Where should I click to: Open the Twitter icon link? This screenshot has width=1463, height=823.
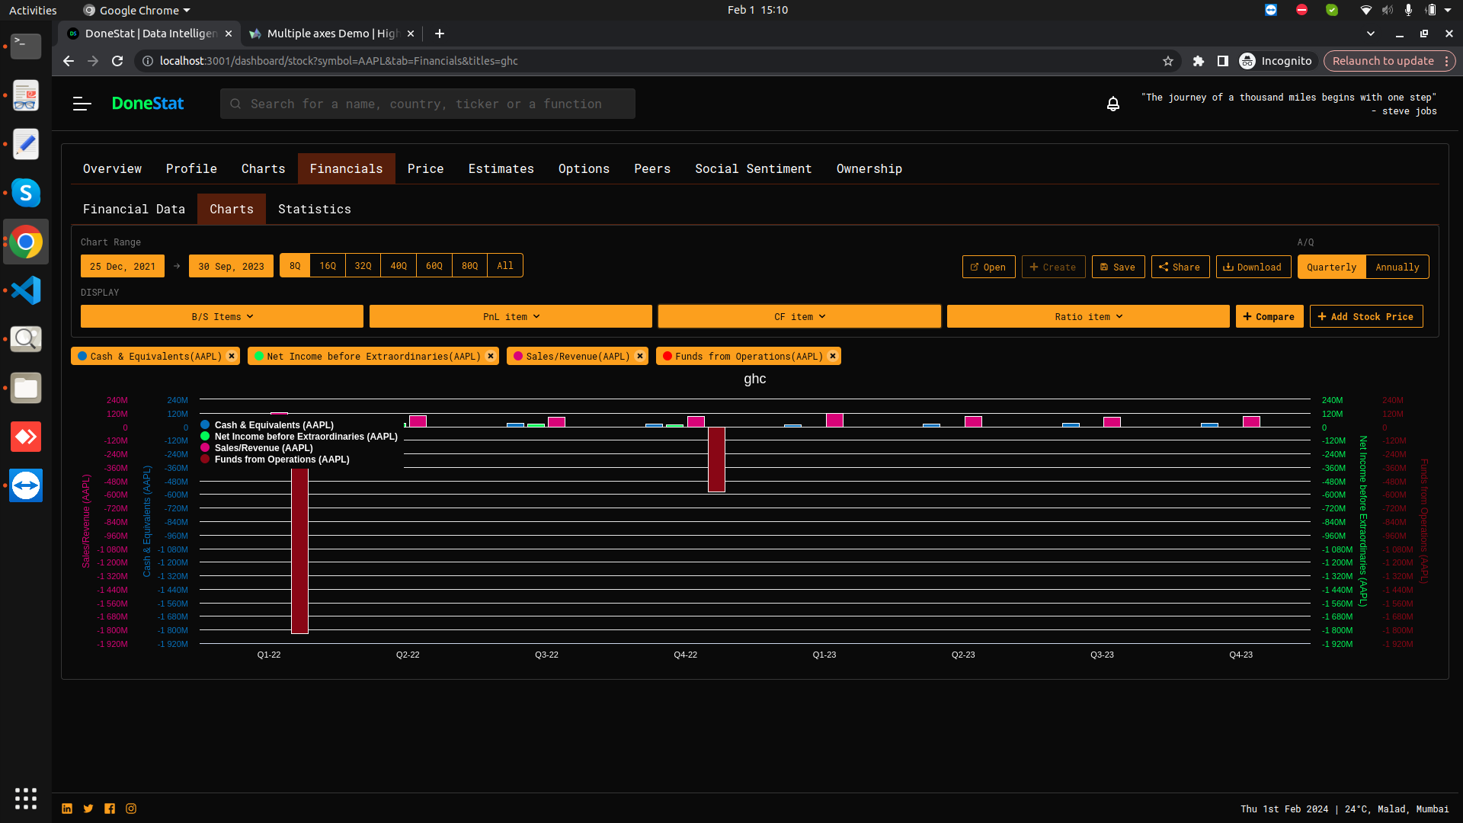coord(88,809)
